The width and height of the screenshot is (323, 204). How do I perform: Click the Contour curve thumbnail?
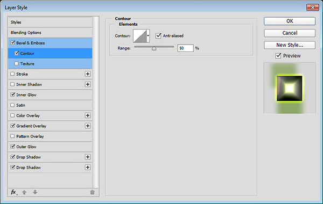pyautogui.click(x=140, y=36)
